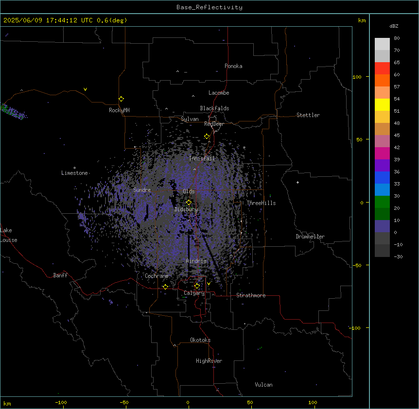419x409 pixels.
Task: Pick the light gray 70-80 dBZ legend swatch
Action: coord(382,44)
